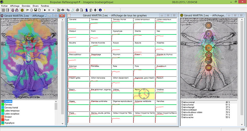Screen dimensions: 247x131
Task: Click the floppy disk save icon
Action: coord(36,10)
